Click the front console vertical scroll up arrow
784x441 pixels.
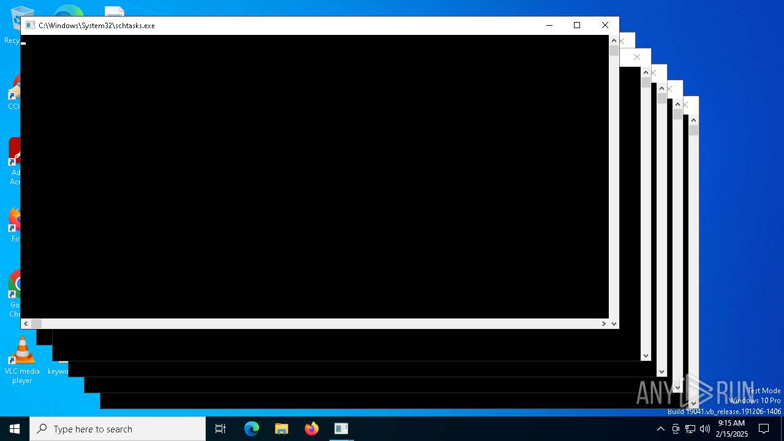click(614, 40)
